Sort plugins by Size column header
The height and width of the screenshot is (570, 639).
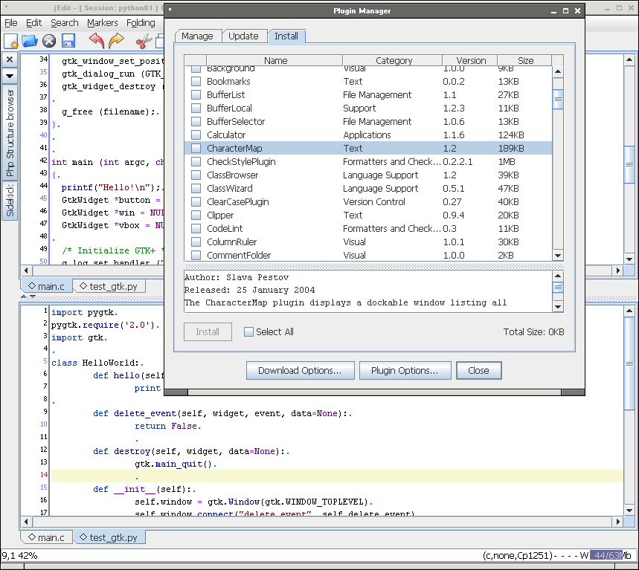point(524,60)
